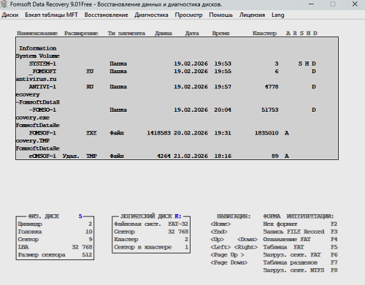Screen dimensions: 365x285
Task: Click cluster value 1835010
Action: [x=266, y=133]
